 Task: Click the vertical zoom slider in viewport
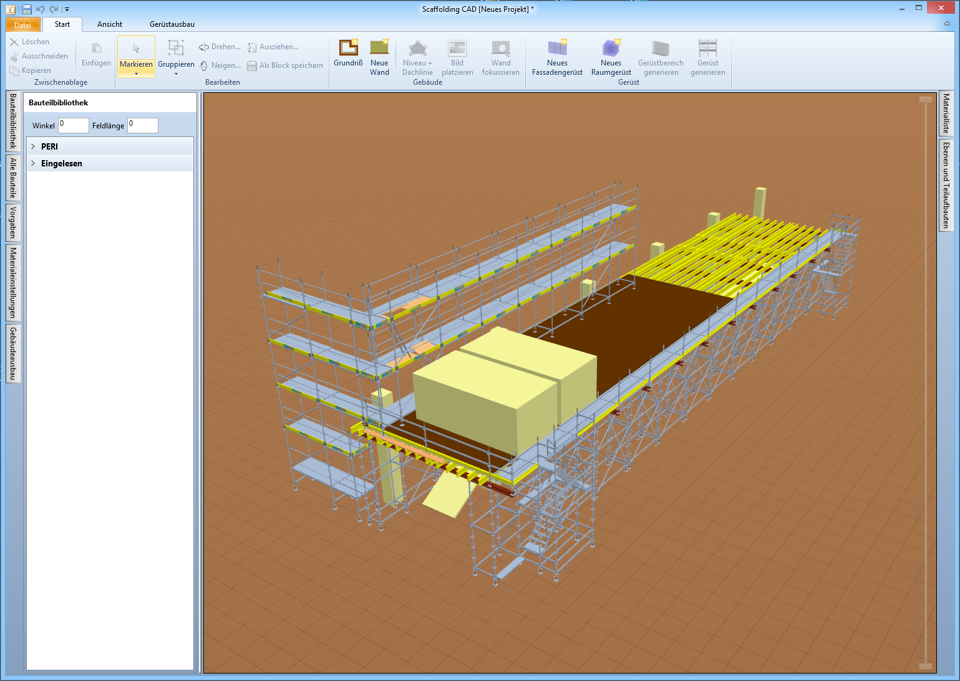coord(926,383)
